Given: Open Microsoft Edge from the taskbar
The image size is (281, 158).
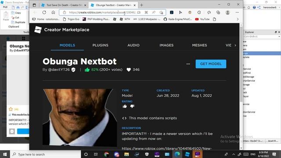Looking at the screenshot, I should 177,154.
